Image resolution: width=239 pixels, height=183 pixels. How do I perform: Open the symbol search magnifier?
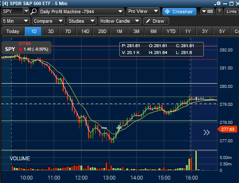point(33,12)
